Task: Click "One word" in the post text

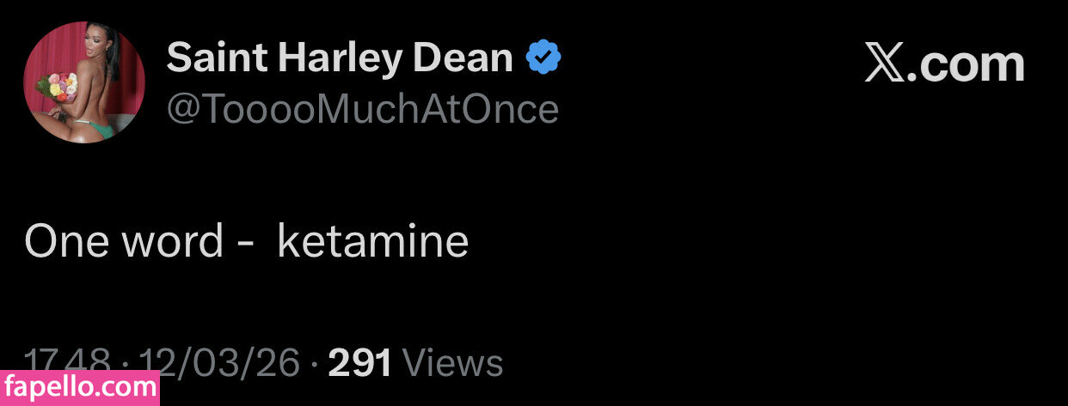Action: (x=124, y=242)
